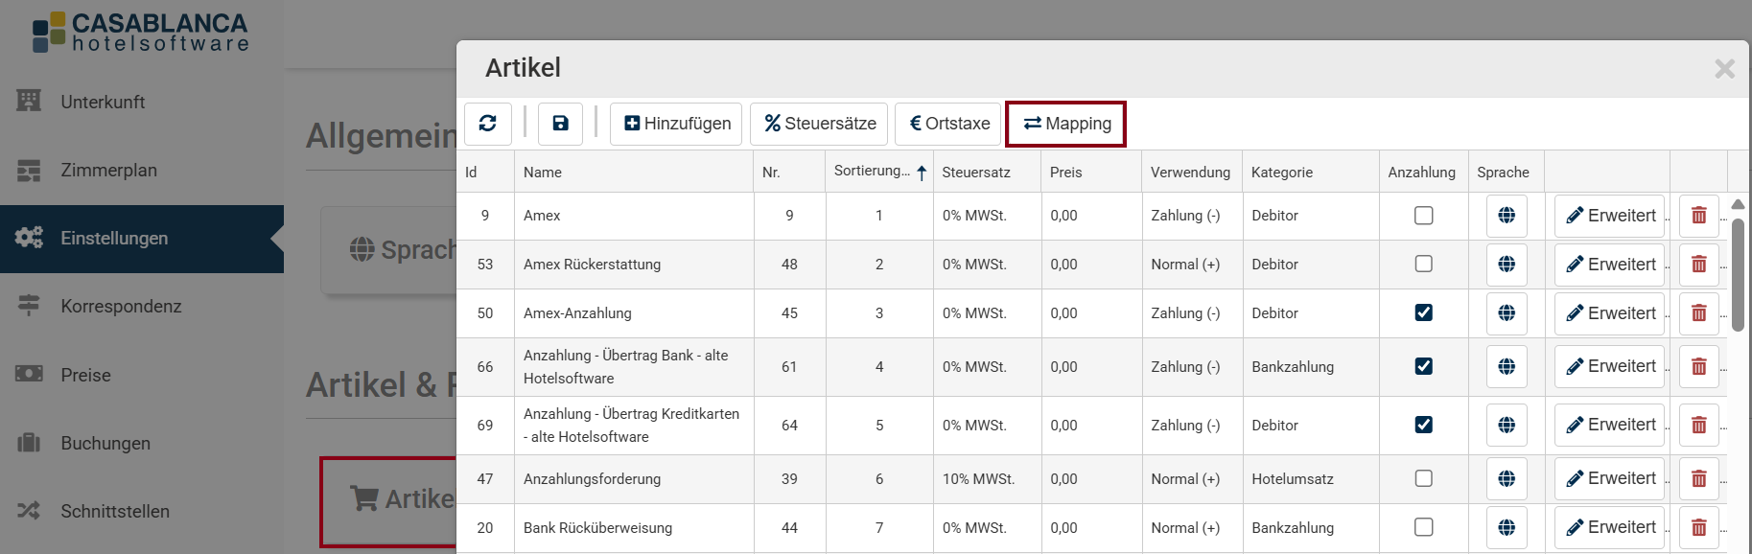Open language globe for Amex row
The height and width of the screenshot is (554, 1752).
point(1507,216)
